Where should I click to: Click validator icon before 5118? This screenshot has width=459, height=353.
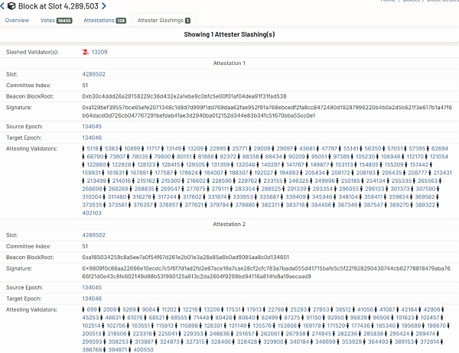click(x=83, y=148)
